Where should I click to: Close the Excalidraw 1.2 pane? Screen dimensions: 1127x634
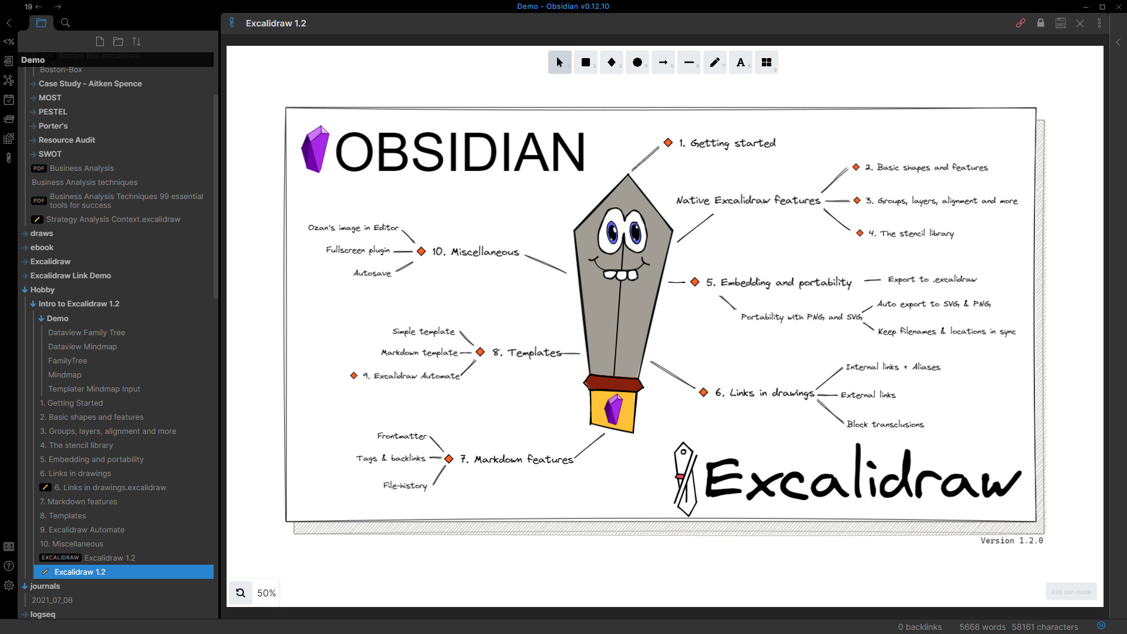[1080, 23]
